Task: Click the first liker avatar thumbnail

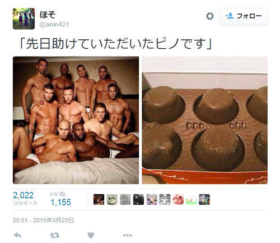Action: click(99, 199)
